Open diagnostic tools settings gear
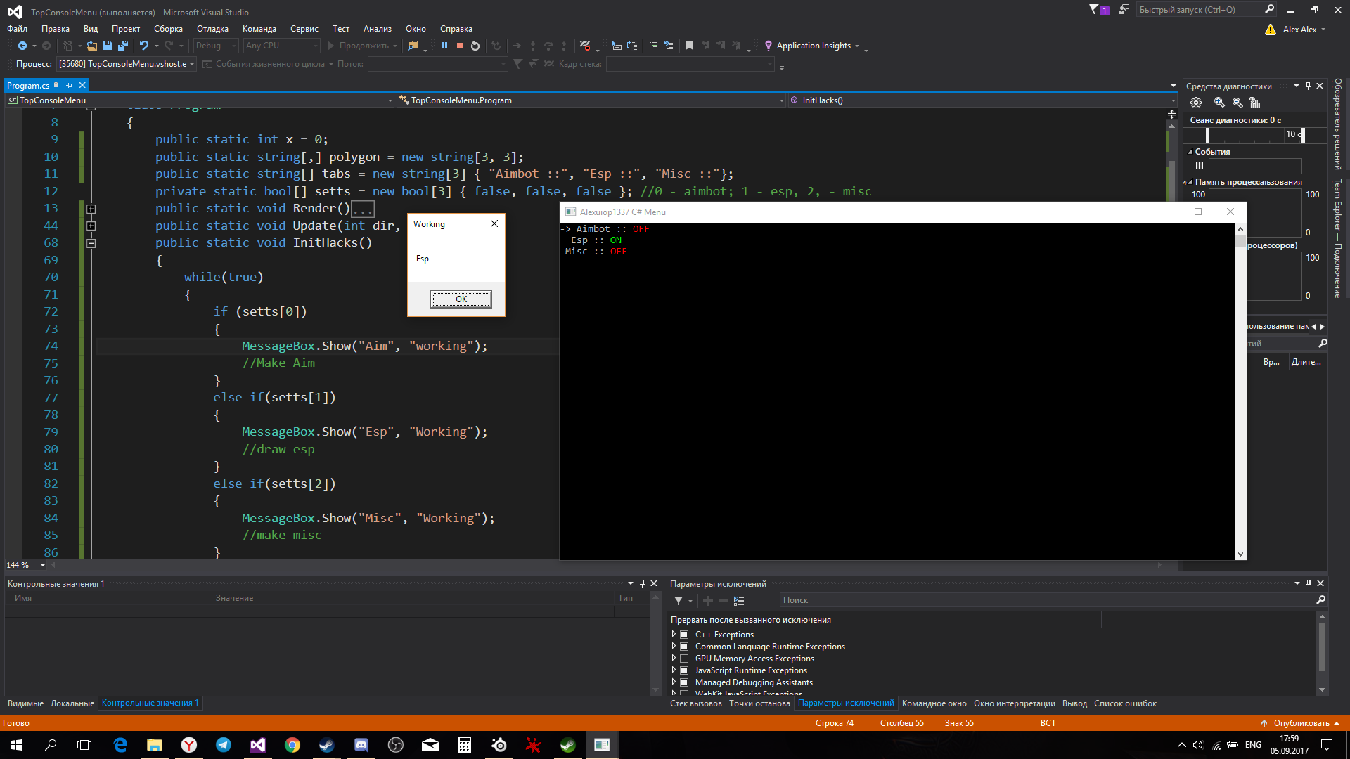1350x759 pixels. click(1196, 103)
